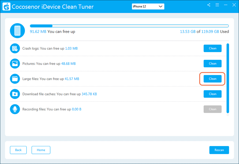Click the vertical list scrollbar
Screen dimensions: 239x164
228,78
